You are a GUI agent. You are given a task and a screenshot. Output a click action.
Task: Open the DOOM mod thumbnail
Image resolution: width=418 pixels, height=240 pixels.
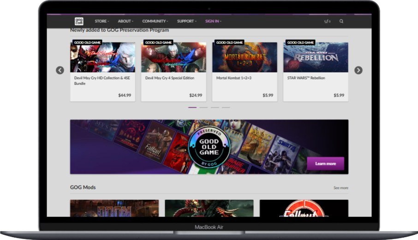tap(114, 208)
